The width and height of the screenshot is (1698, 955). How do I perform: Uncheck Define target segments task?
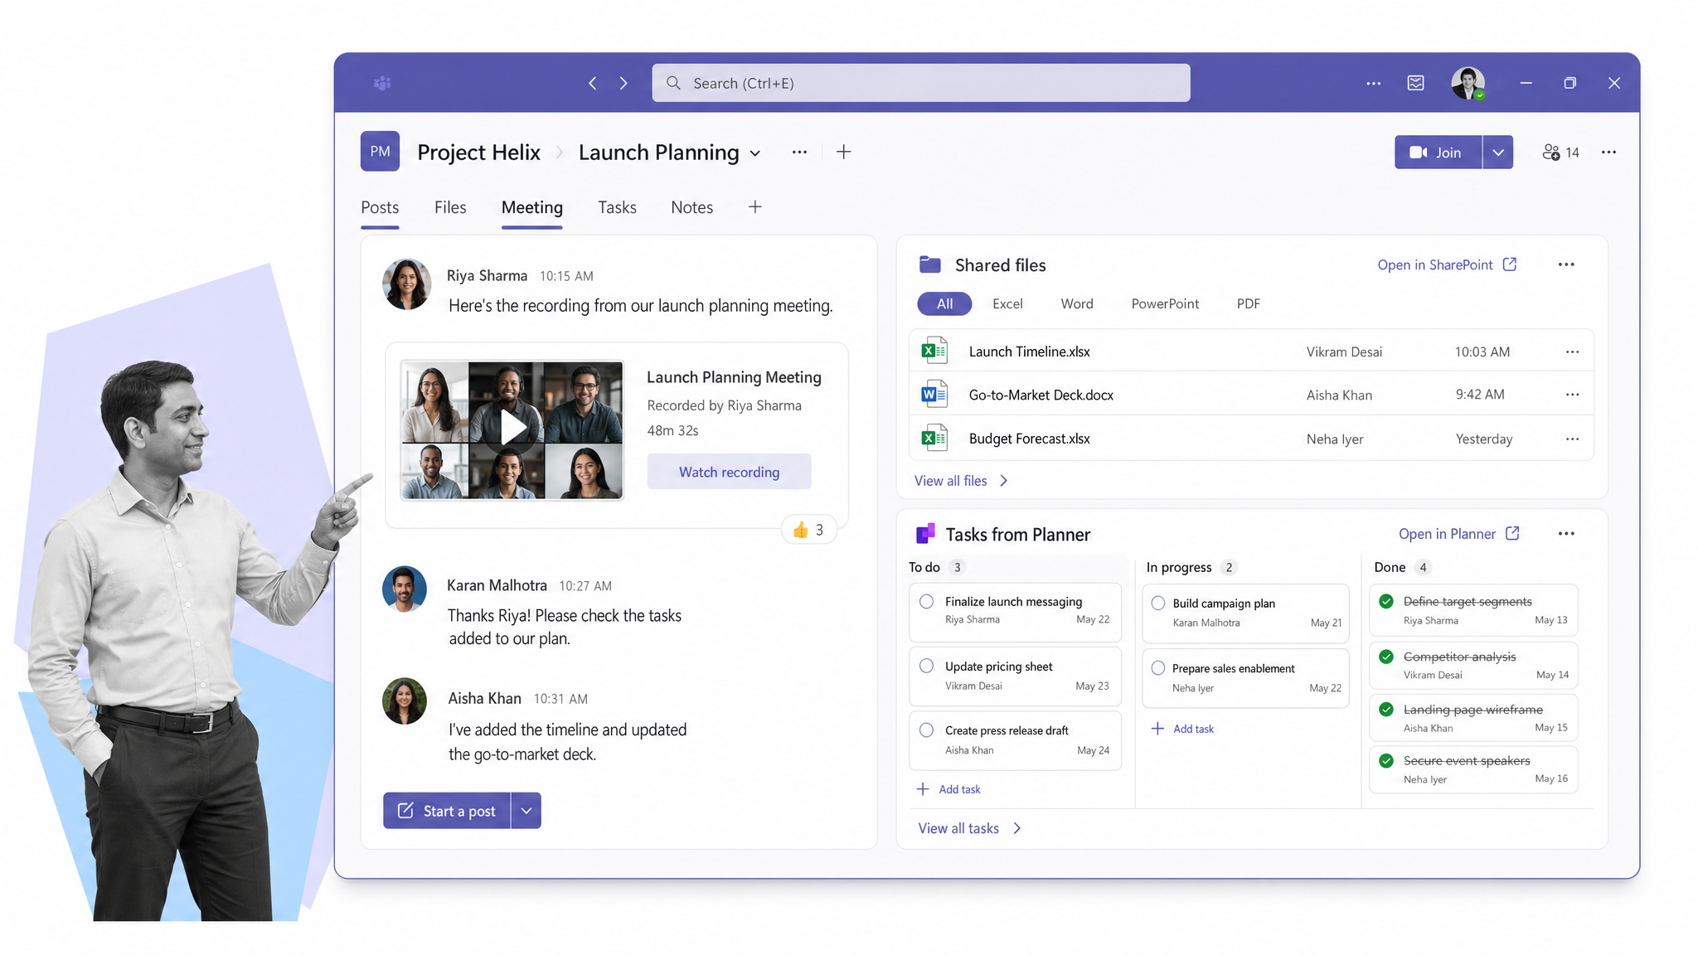coord(1386,601)
